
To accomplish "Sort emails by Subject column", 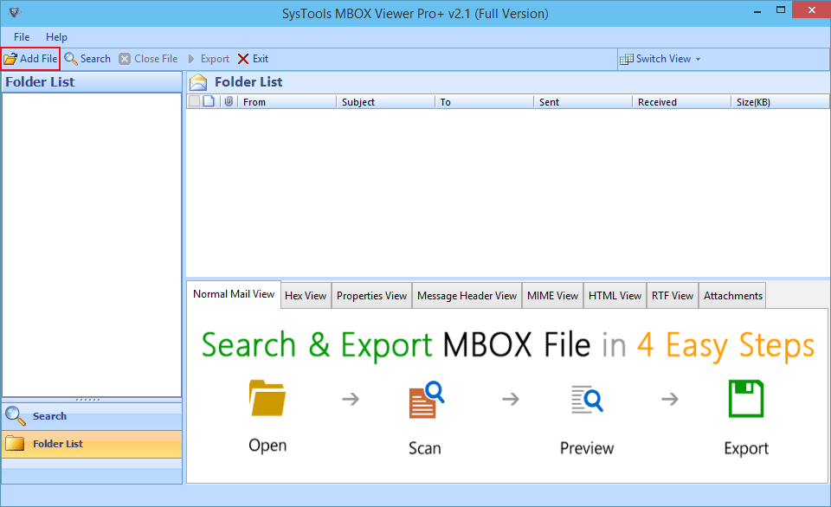I will (385, 102).
